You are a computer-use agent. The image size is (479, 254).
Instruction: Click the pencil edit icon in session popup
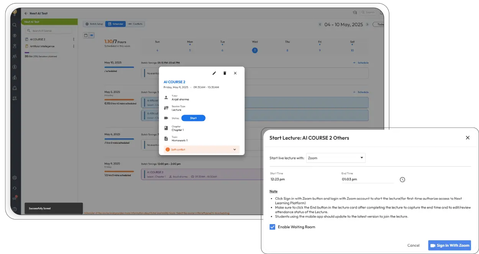tap(214, 73)
